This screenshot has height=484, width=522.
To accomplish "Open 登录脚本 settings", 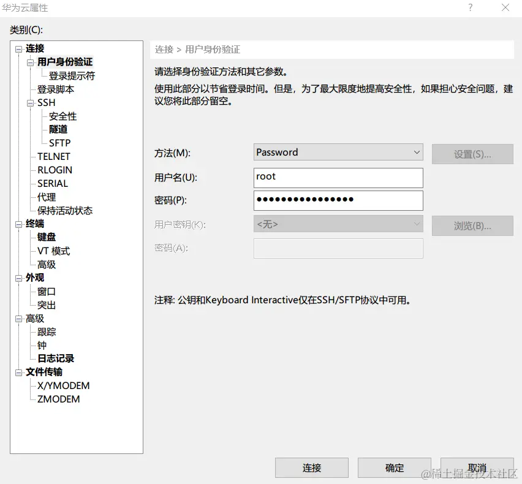I will tap(55, 89).
